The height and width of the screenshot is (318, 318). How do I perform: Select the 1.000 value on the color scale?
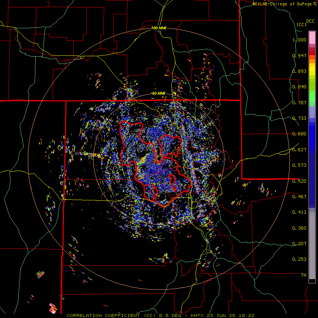click(299, 40)
